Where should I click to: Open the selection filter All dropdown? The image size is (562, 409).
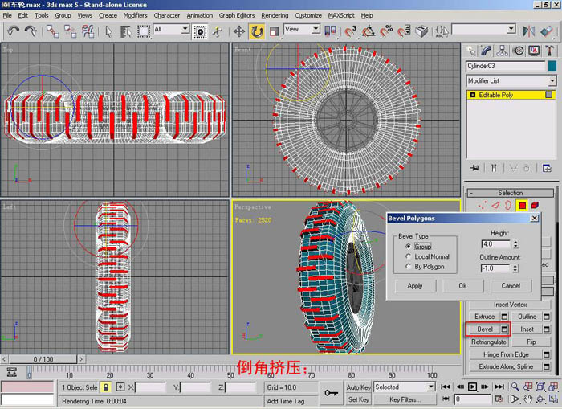(185, 29)
